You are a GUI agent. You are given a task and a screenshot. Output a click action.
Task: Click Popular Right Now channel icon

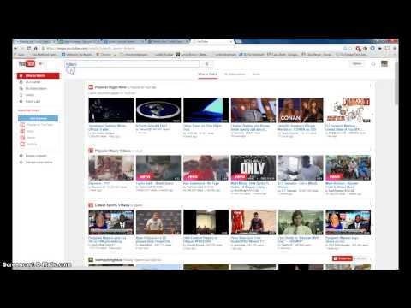91,87
